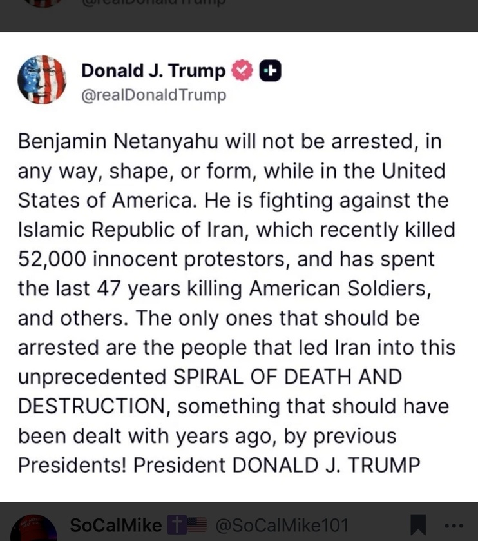Open SoCalMike's red hat avatar
478x541 pixels.
click(33, 528)
